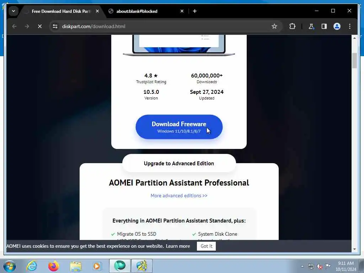Close the Free Download Hard Disk tab

point(97,11)
